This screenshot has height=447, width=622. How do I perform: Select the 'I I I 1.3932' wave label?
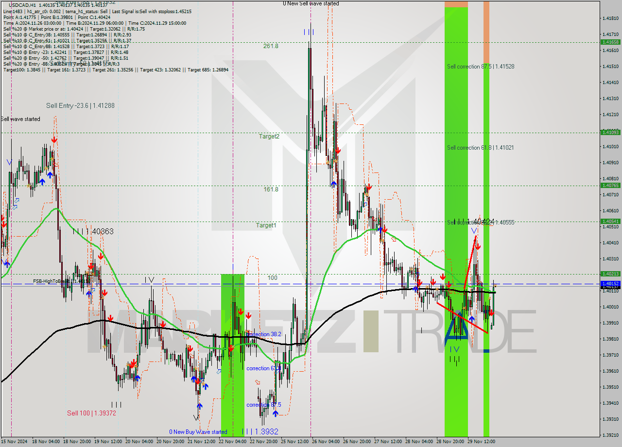[260, 431]
